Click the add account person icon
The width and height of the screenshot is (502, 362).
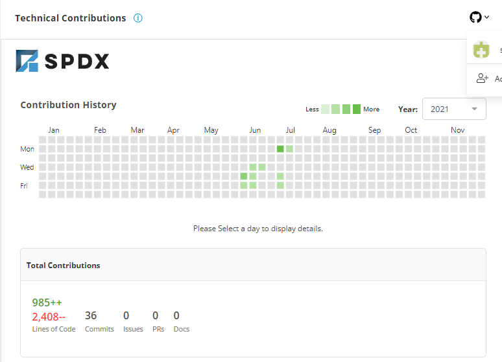point(482,78)
